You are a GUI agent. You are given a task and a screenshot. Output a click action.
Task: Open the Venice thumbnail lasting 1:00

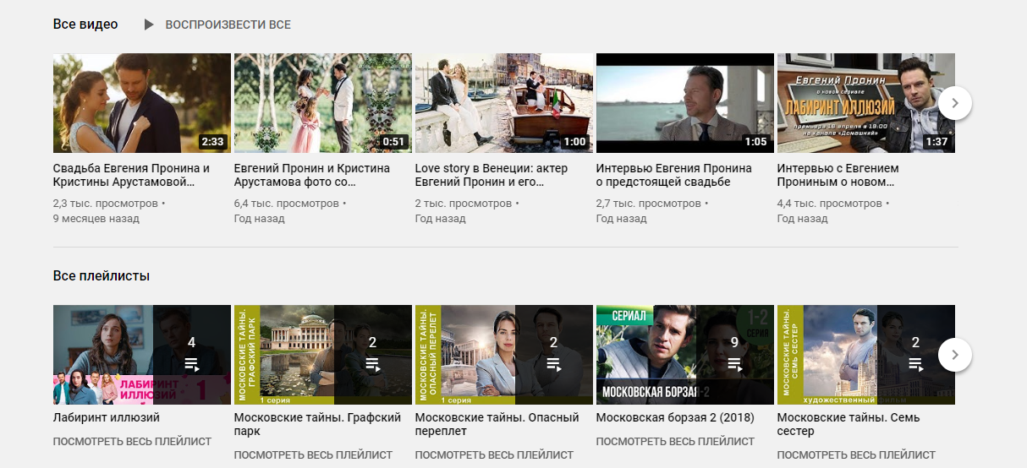[x=504, y=103]
